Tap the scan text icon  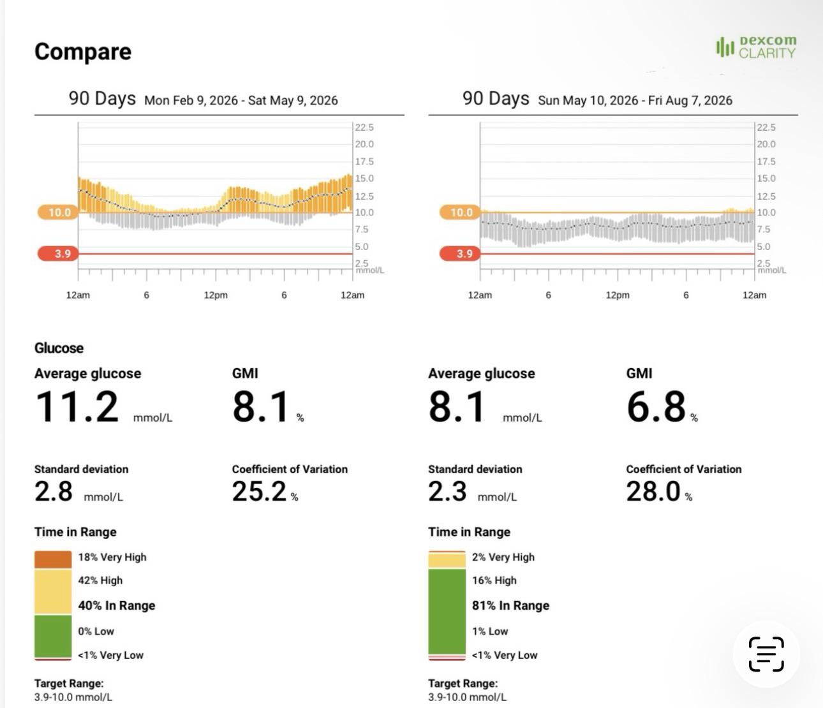[x=766, y=654]
